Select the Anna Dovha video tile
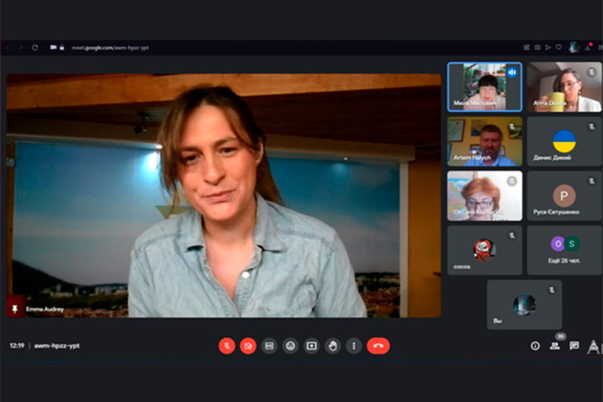 tap(564, 87)
